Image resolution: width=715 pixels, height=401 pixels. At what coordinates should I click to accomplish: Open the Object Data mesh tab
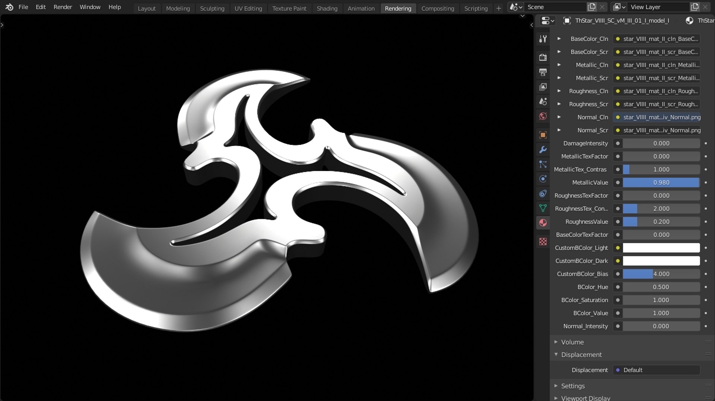[543, 208]
